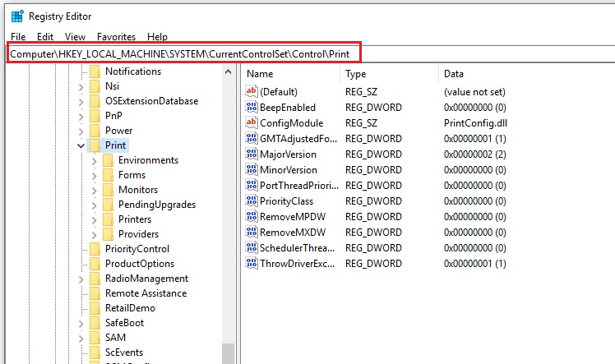The width and height of the screenshot is (615, 364).
Task: Click the Registry Editor app icon in title bar
Action: coord(17,16)
